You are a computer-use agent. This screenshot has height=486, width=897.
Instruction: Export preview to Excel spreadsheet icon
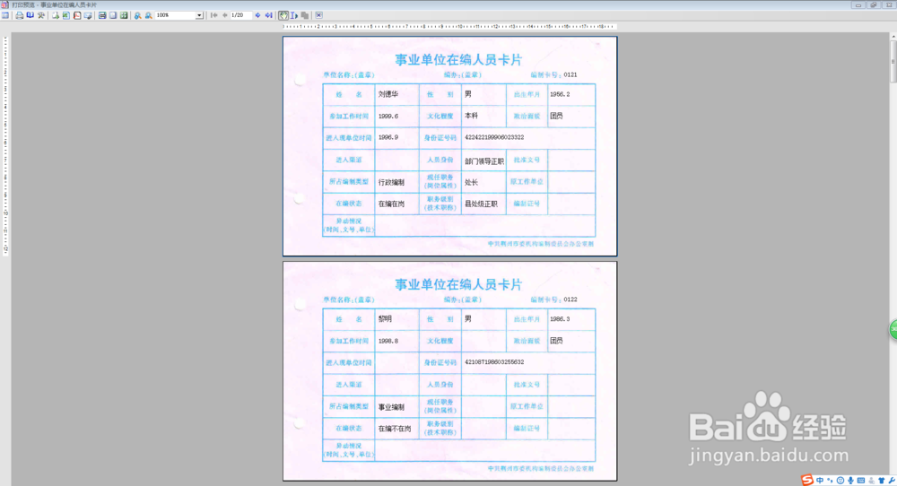[x=66, y=15]
